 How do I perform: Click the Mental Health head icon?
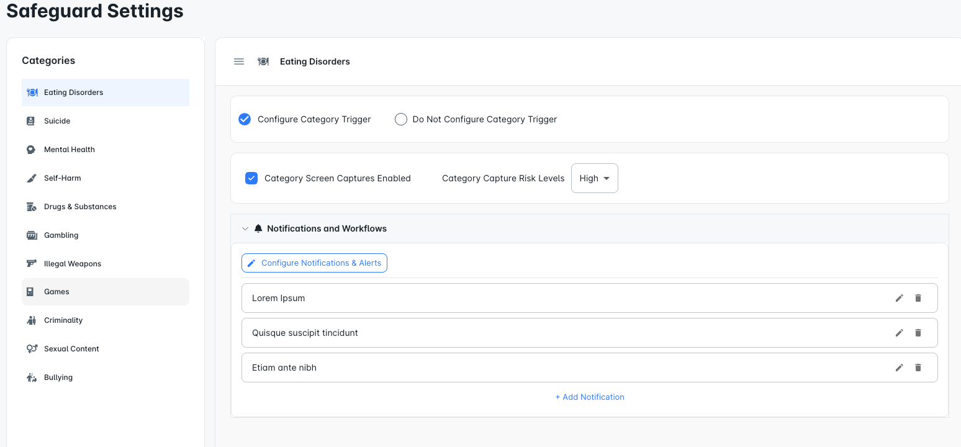tap(31, 150)
